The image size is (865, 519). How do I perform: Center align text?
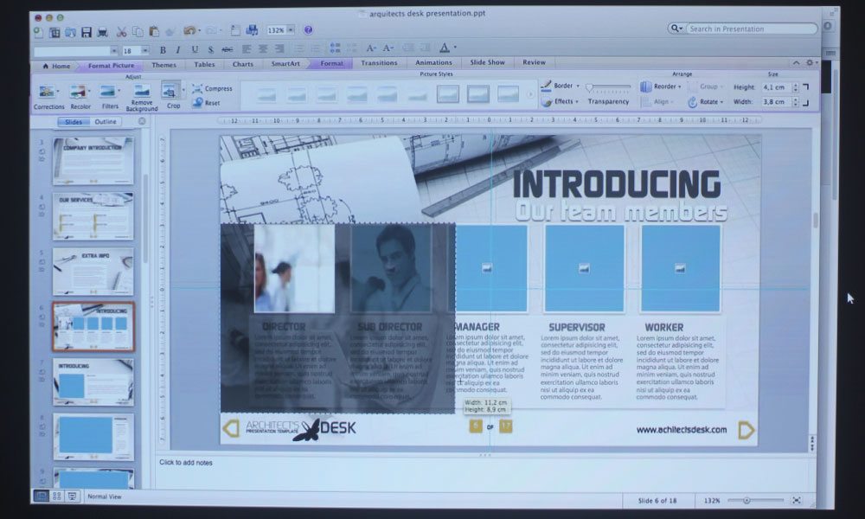point(263,49)
